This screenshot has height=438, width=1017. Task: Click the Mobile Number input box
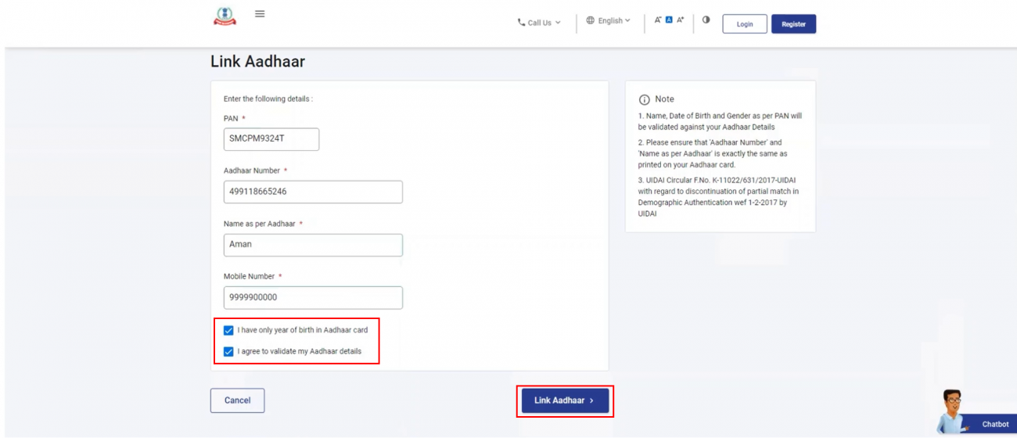(313, 297)
